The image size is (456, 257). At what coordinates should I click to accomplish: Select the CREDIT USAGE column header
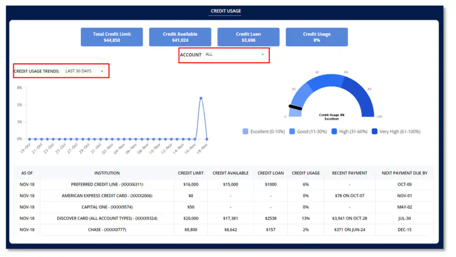pyautogui.click(x=306, y=173)
